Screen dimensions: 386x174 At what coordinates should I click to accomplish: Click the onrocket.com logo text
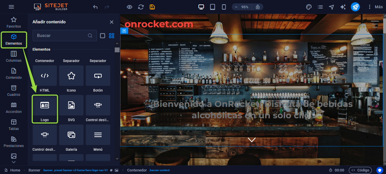159,24
